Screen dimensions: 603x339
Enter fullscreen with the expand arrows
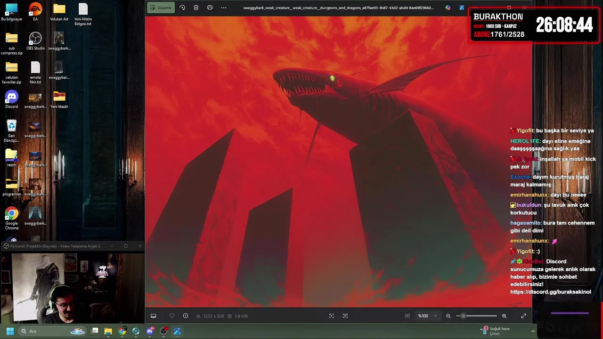pyautogui.click(x=523, y=316)
